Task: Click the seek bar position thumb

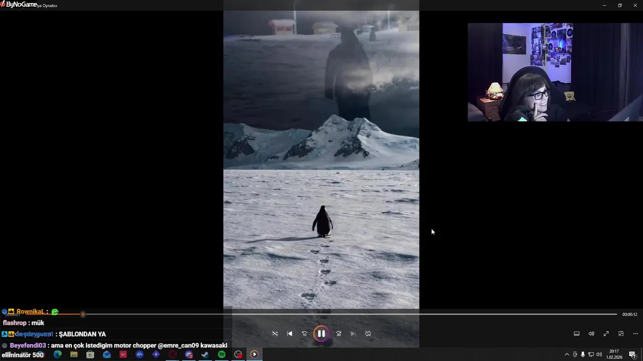Action: [x=83, y=314]
